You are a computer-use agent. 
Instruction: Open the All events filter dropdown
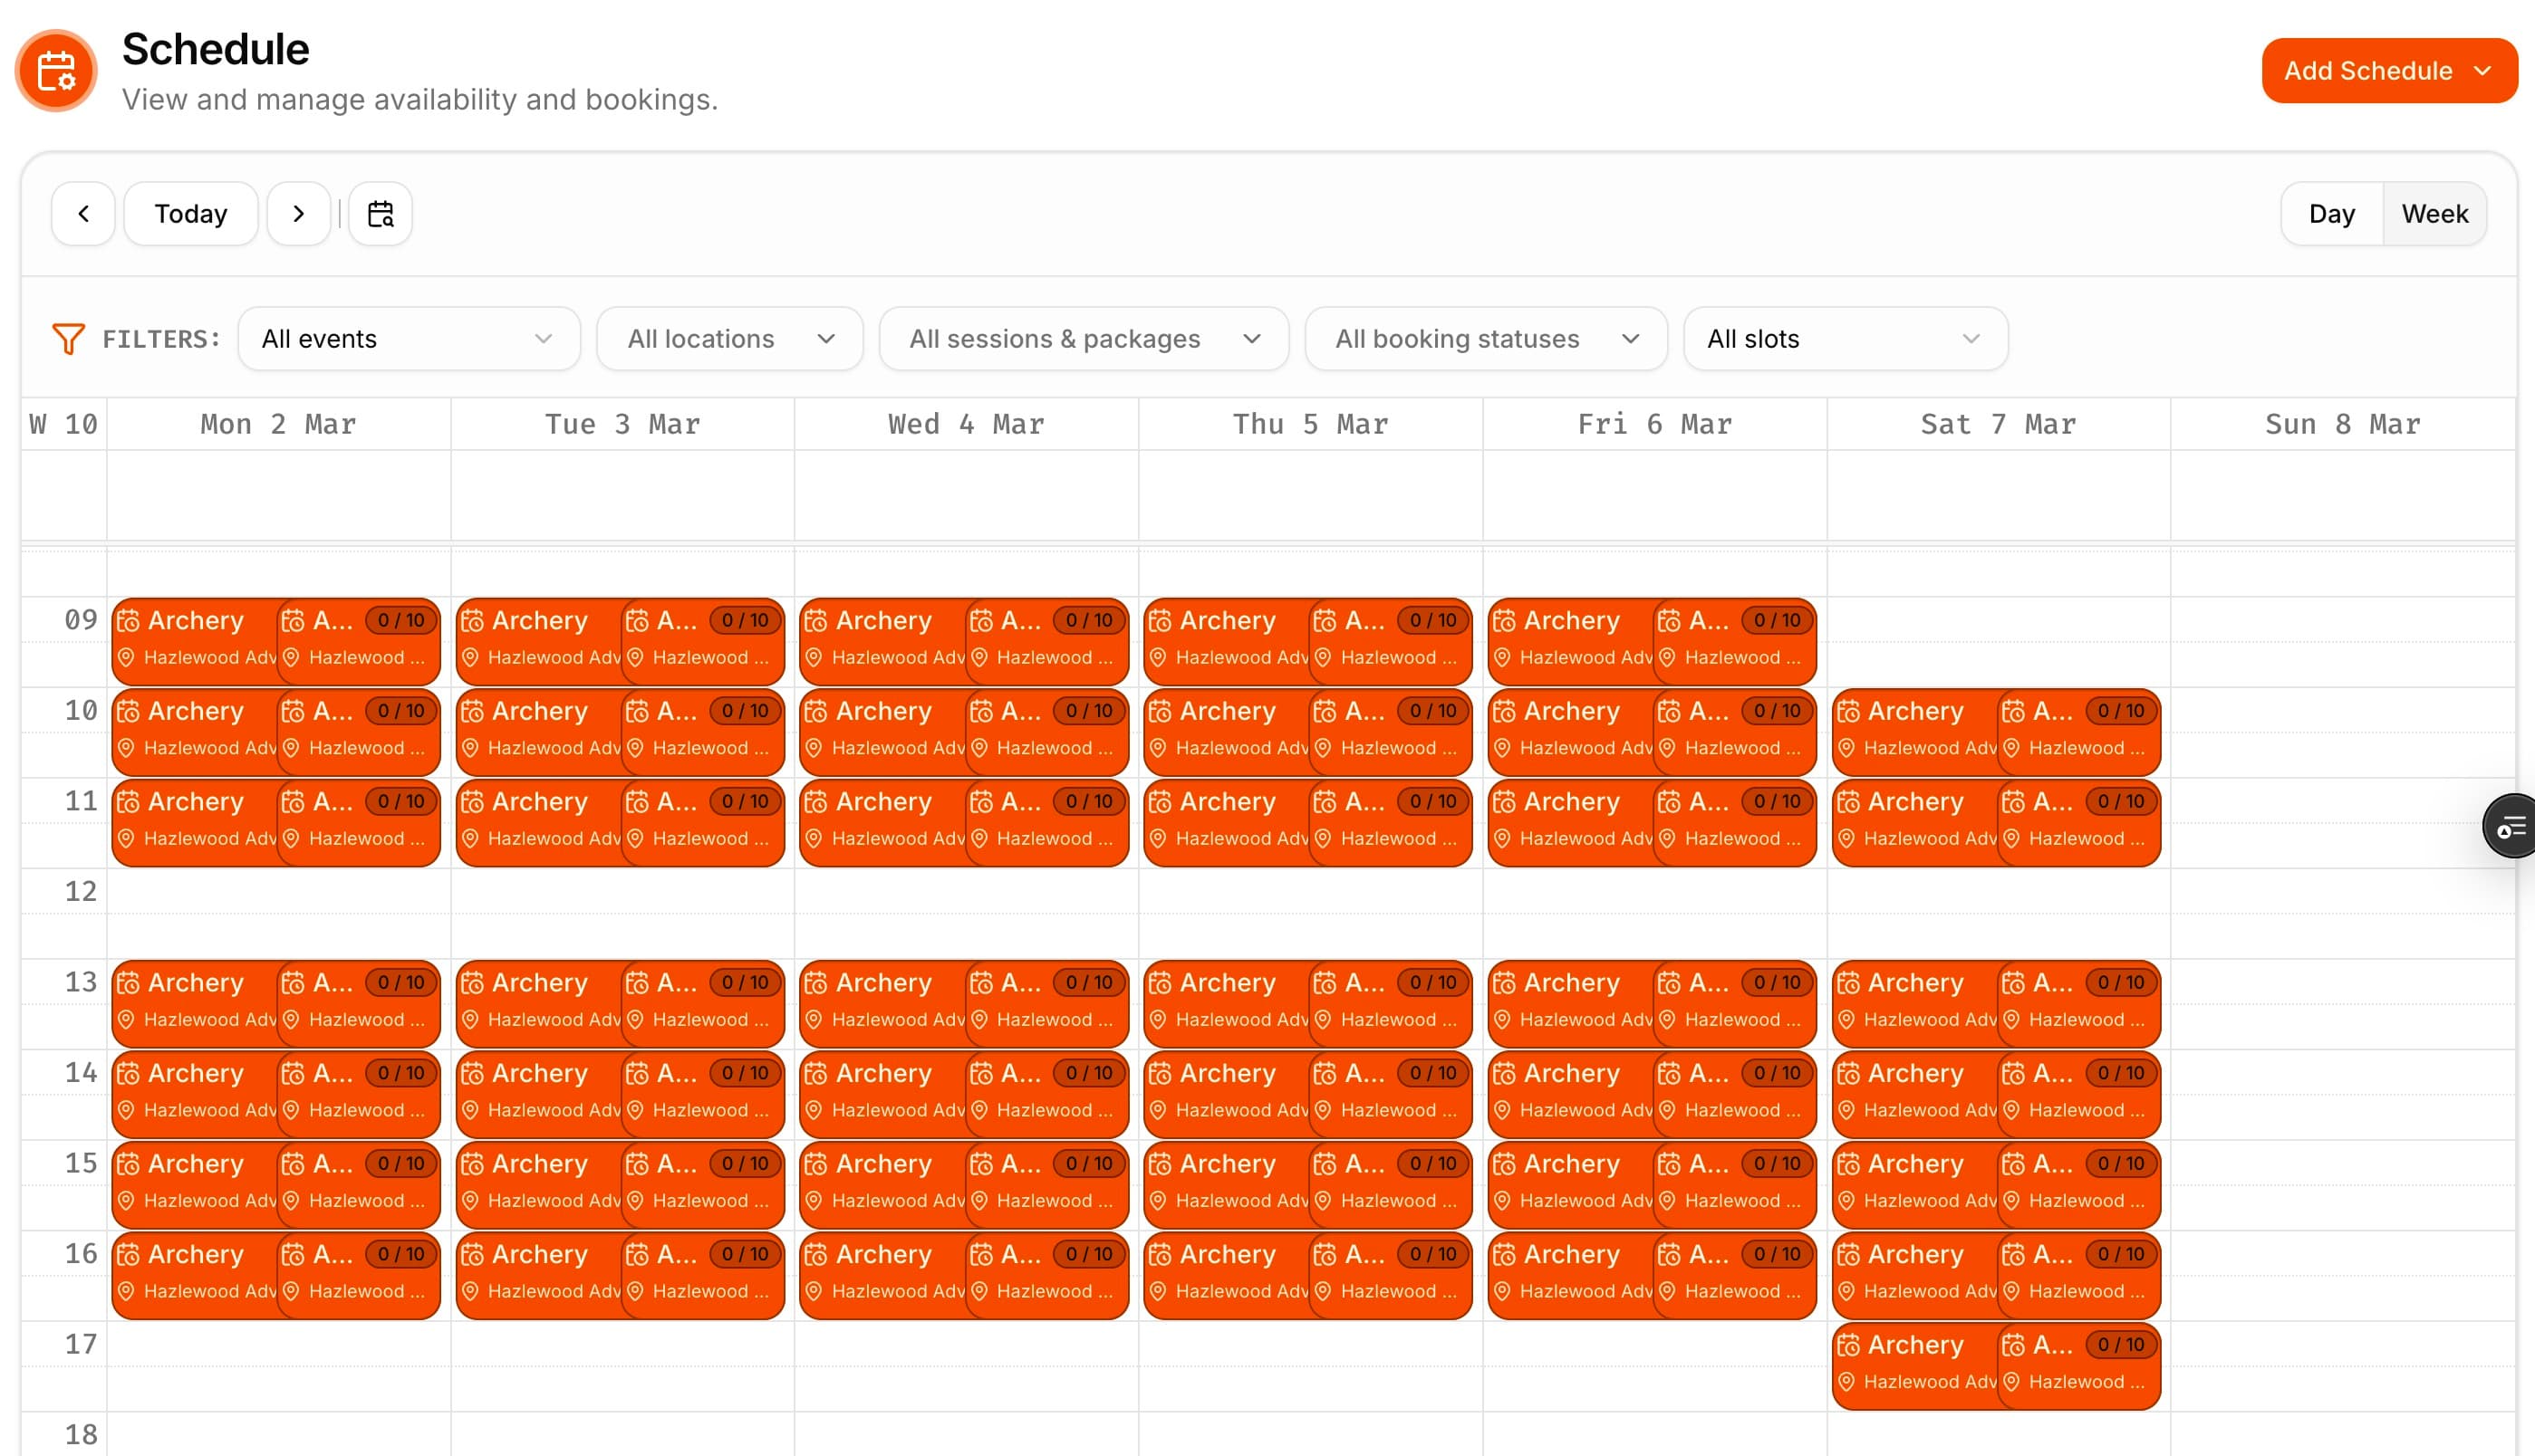(x=409, y=338)
